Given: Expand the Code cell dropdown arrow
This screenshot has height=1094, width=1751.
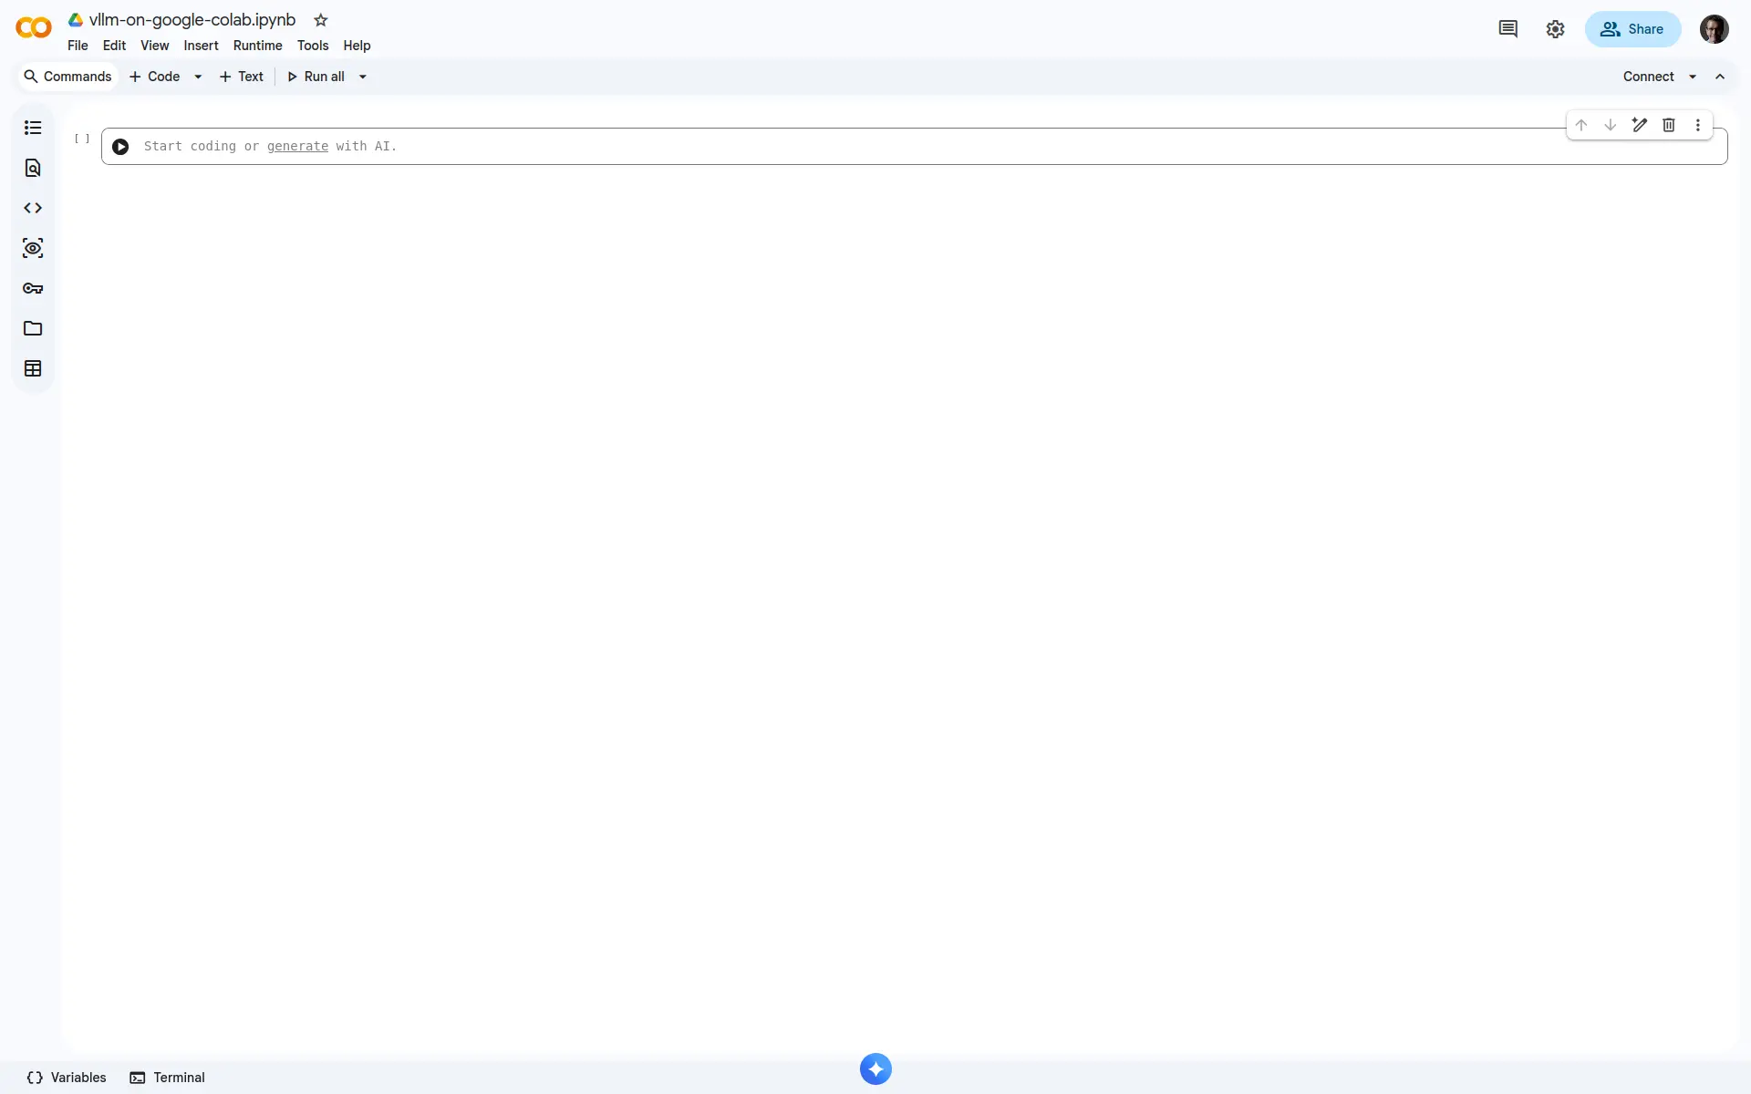Looking at the screenshot, I should [x=198, y=77].
